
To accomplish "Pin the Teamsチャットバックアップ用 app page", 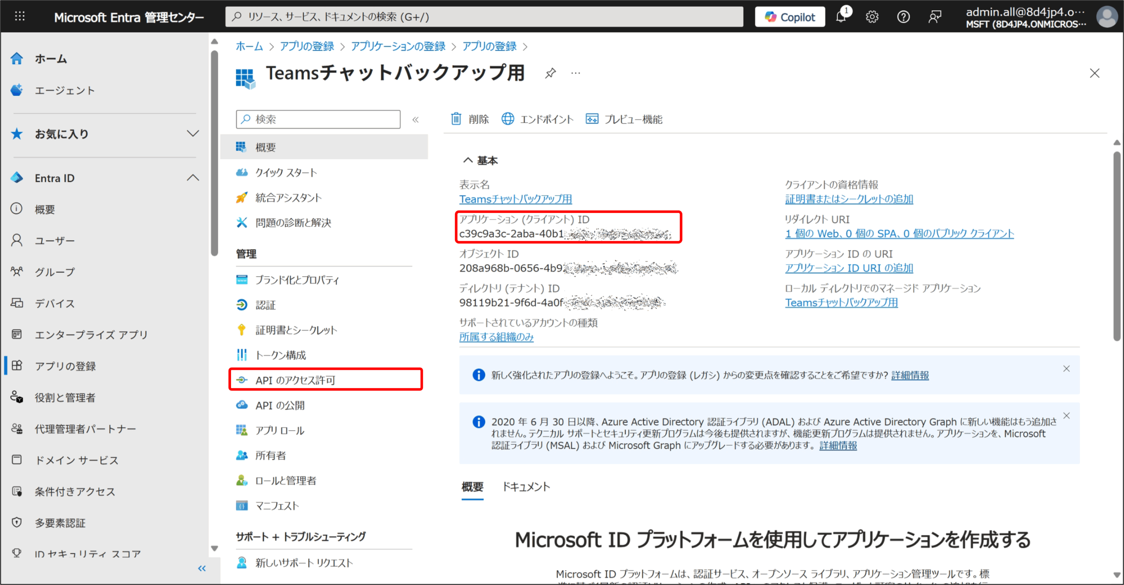I will click(x=550, y=73).
